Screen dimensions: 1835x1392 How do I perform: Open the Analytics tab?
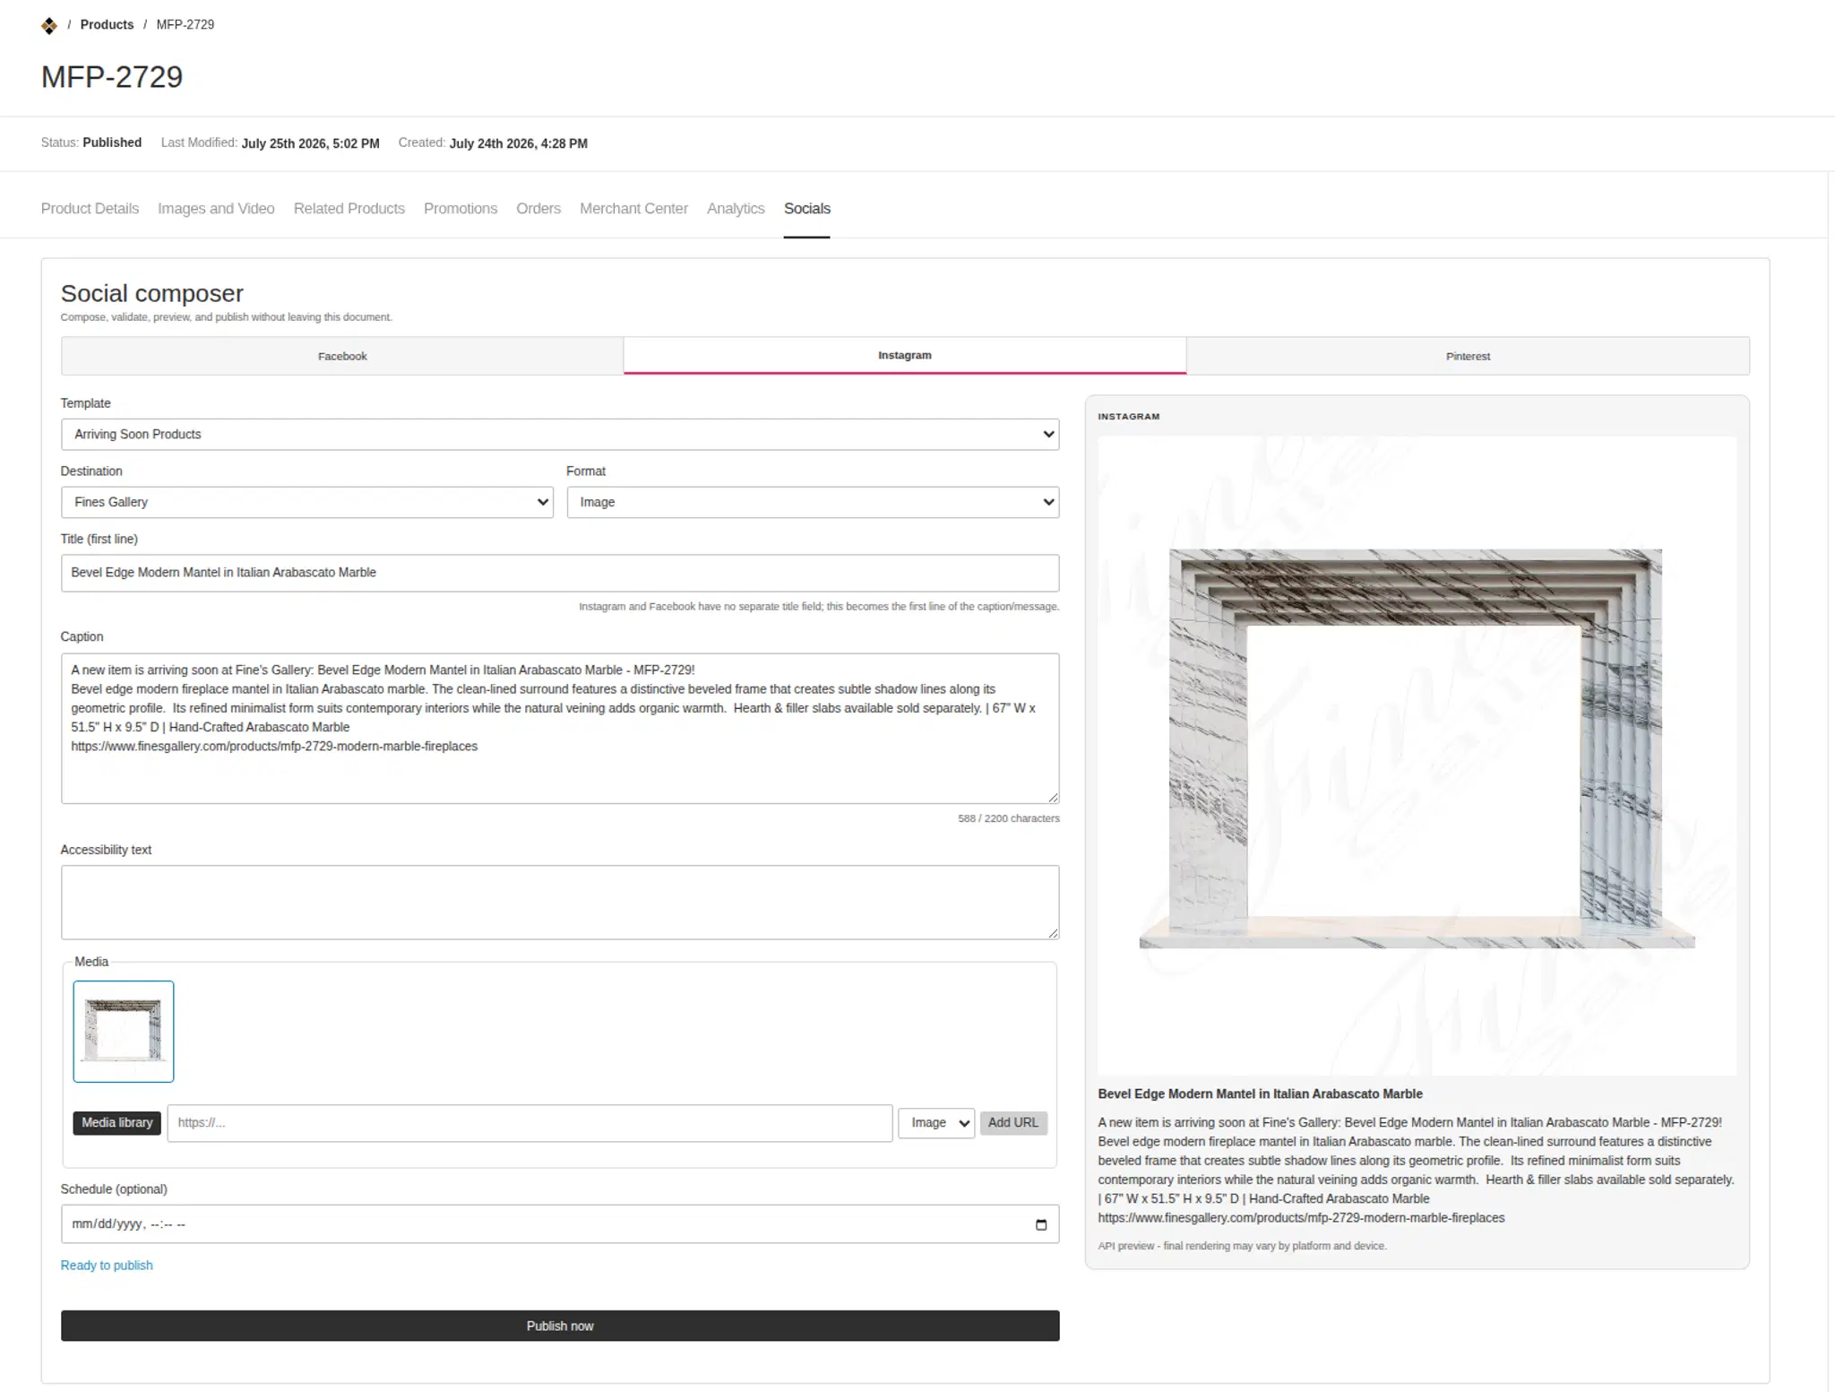(736, 208)
